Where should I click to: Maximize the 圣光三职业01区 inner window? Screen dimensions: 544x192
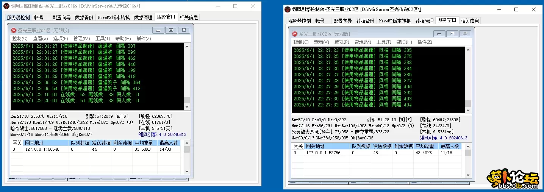point(171,30)
